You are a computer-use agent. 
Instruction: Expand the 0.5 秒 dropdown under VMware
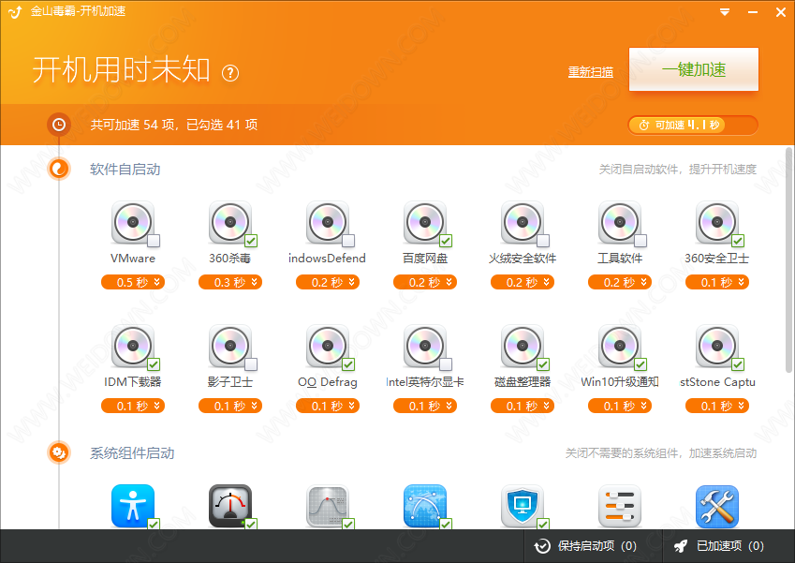[133, 282]
